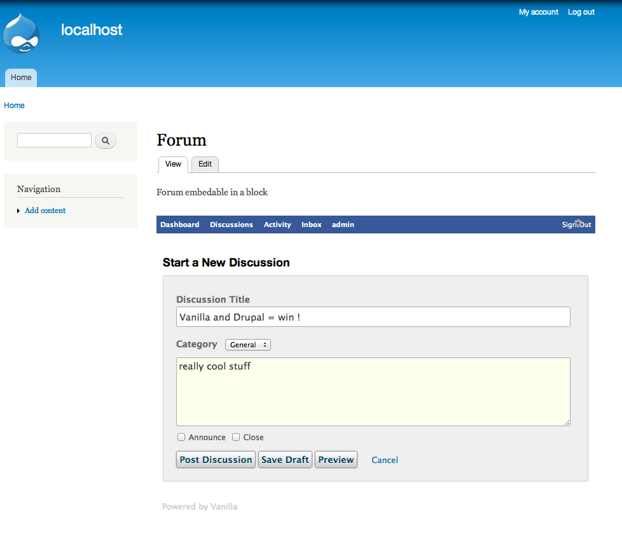Open the Home main menu tab
This screenshot has height=533, width=622.
(x=21, y=78)
